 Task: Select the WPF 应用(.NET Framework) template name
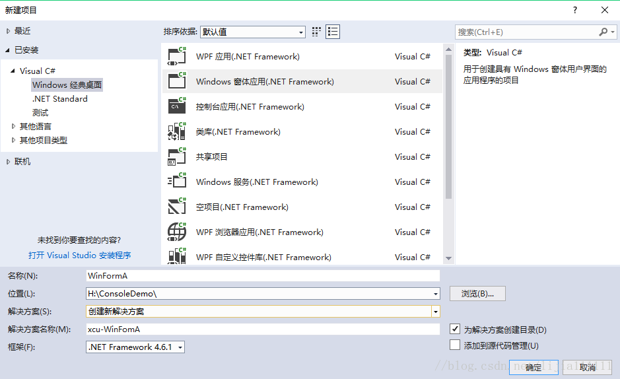click(x=248, y=57)
